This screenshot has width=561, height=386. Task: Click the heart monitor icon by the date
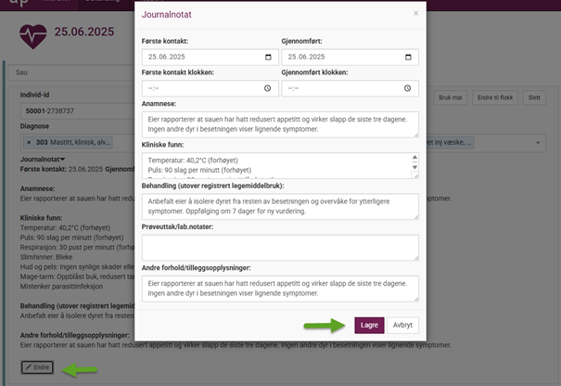(x=33, y=35)
